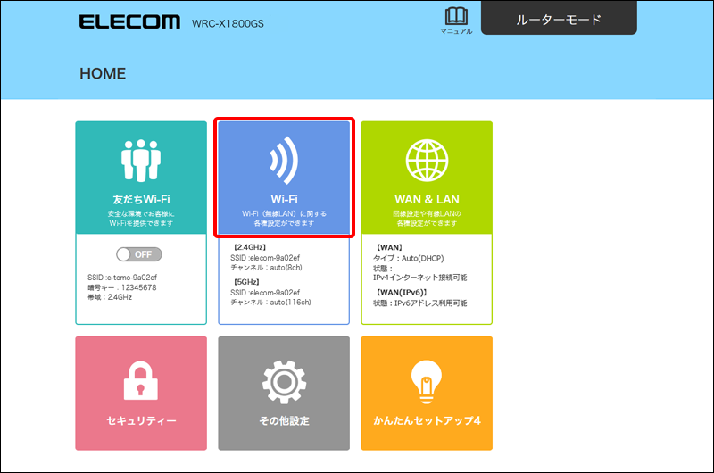Click the WAN & LAN tile description text
The image size is (714, 473).
[427, 218]
